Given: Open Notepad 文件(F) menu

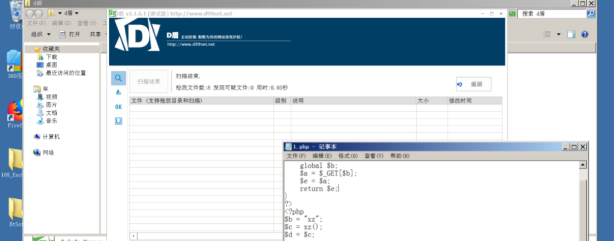Looking at the screenshot, I should [x=296, y=156].
